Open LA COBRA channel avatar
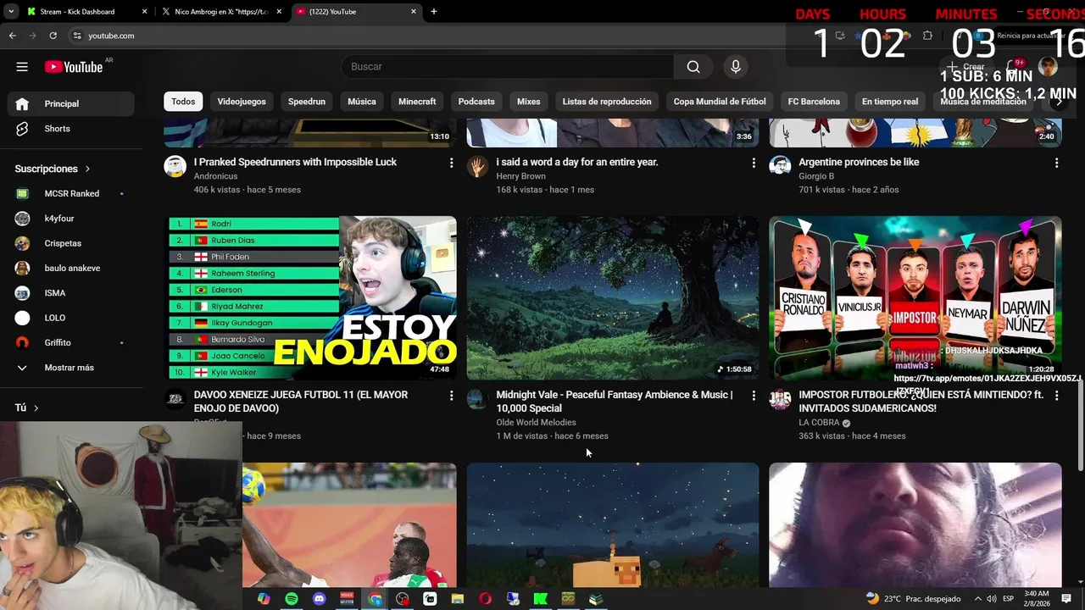The width and height of the screenshot is (1085, 610). coord(780,399)
